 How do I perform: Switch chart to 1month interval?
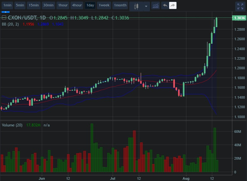[120, 5]
